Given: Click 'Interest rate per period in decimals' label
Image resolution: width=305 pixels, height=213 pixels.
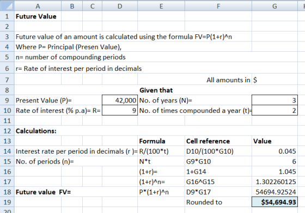Looking at the screenshot, I should 76,151.
